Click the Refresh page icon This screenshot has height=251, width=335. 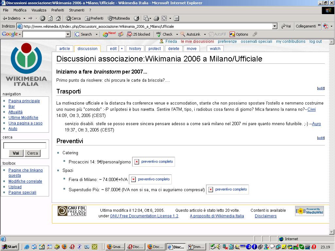[50, 18]
